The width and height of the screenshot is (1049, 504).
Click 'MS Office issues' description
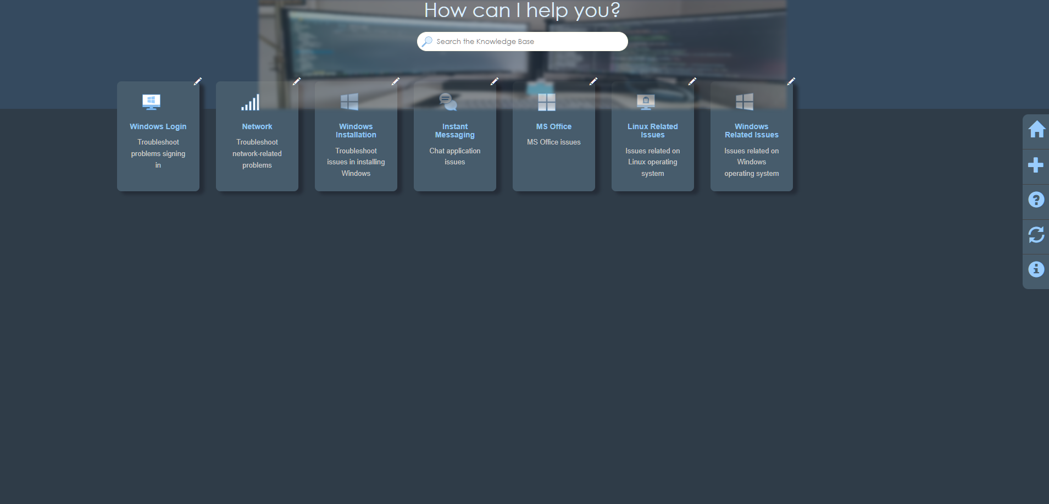554,142
